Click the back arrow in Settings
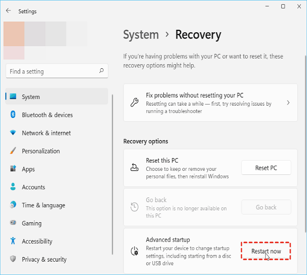 (8, 11)
